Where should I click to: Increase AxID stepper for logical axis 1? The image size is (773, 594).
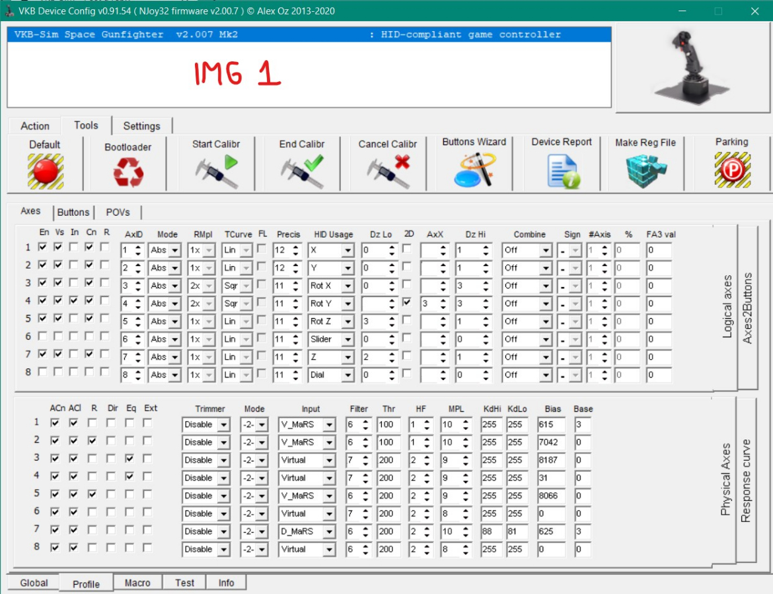pyautogui.click(x=139, y=247)
